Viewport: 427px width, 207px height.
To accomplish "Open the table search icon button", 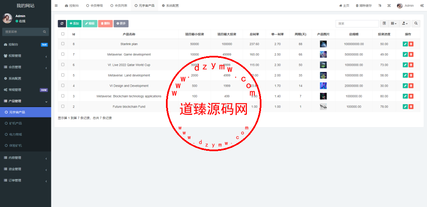I will pyautogui.click(x=416, y=24).
